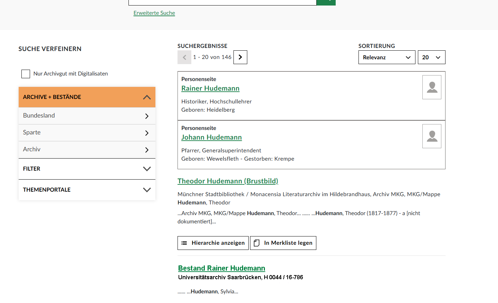Click 'Universitätsarchiv Saarbrücken, H 0044 / 16-786' text
The height and width of the screenshot is (303, 498).
[241, 277]
